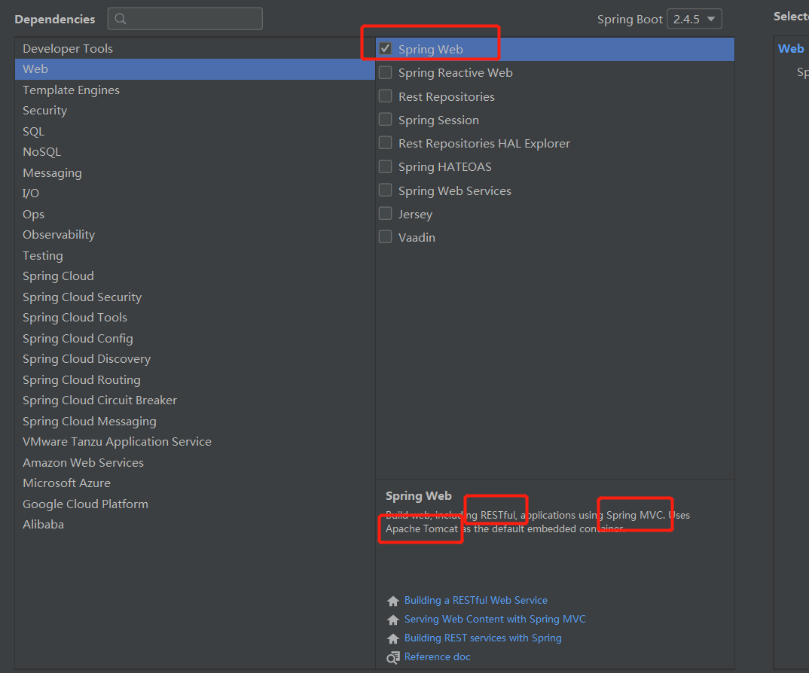Image resolution: width=809 pixels, height=673 pixels.
Task: Click the Vaadin dependency label
Action: [417, 238]
